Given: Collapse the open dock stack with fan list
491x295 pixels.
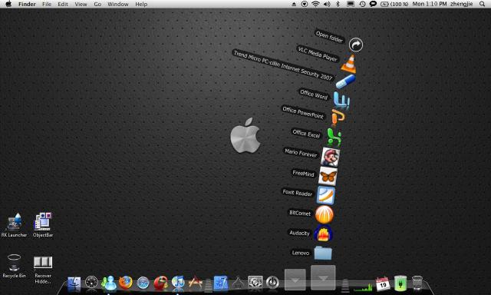Looking at the screenshot, I should coord(323,277).
